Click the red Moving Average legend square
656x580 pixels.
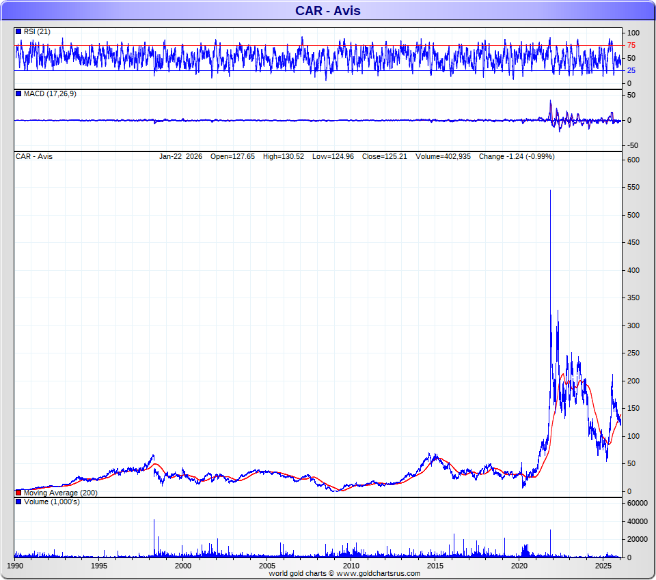pyautogui.click(x=18, y=493)
